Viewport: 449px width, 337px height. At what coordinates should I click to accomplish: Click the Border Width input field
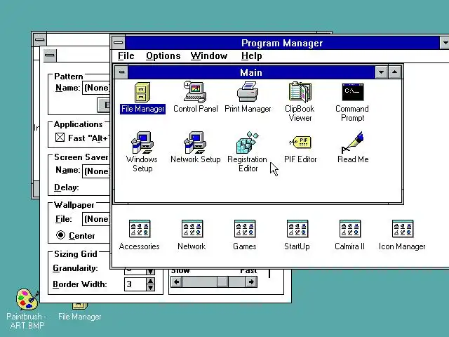pyautogui.click(x=135, y=284)
